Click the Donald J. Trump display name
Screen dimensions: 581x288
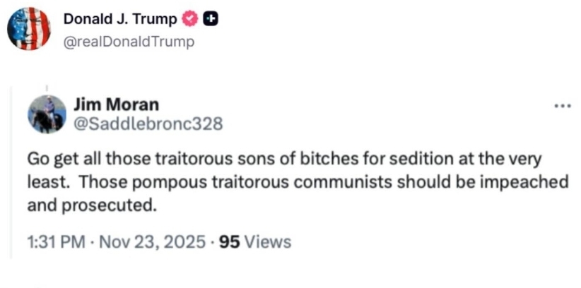click(x=120, y=19)
